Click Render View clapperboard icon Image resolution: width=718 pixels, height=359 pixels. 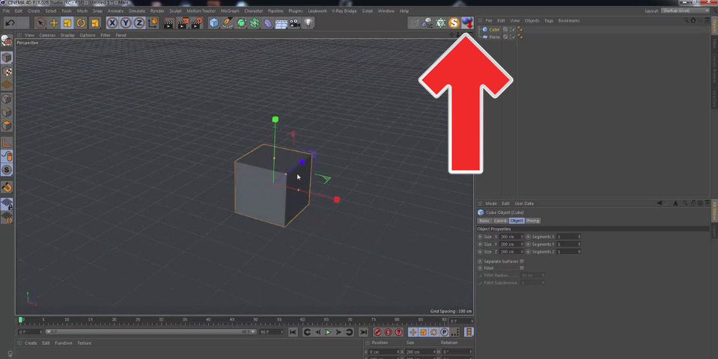pyautogui.click(x=169, y=23)
